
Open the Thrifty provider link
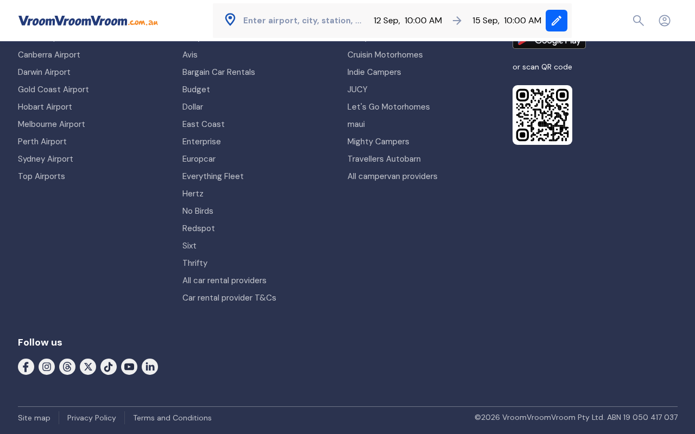pyautogui.click(x=195, y=263)
